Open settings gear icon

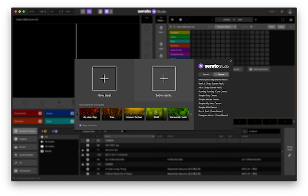pos(282,11)
